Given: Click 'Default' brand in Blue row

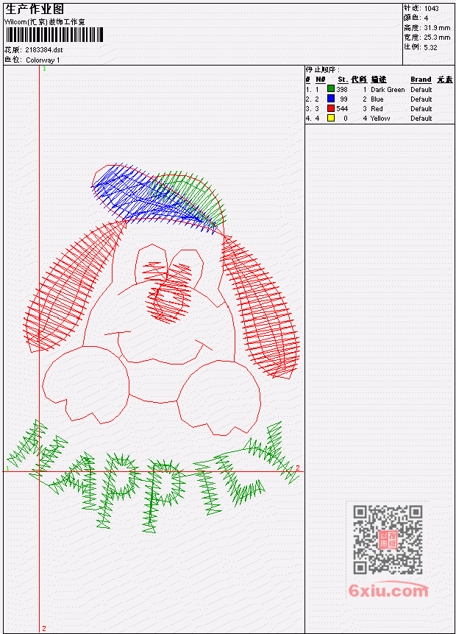Looking at the screenshot, I should click(421, 99).
